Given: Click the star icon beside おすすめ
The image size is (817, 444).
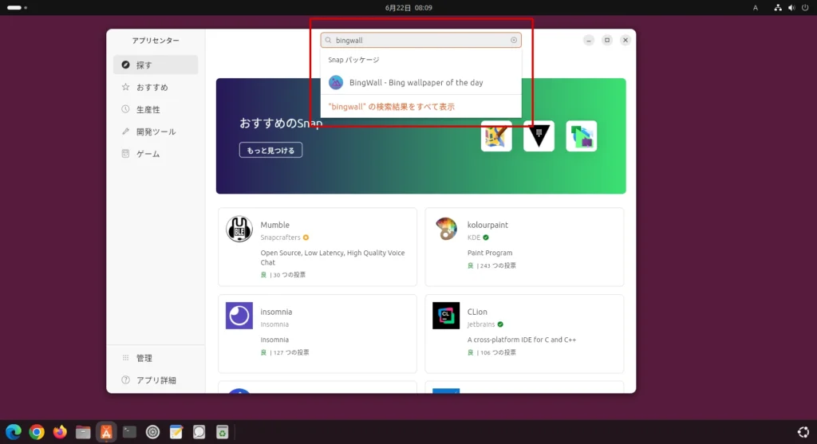Looking at the screenshot, I should point(125,88).
